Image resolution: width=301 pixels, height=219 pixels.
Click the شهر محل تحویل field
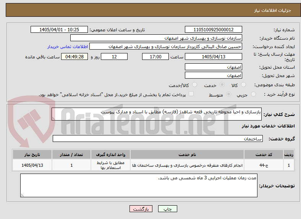point(214,75)
